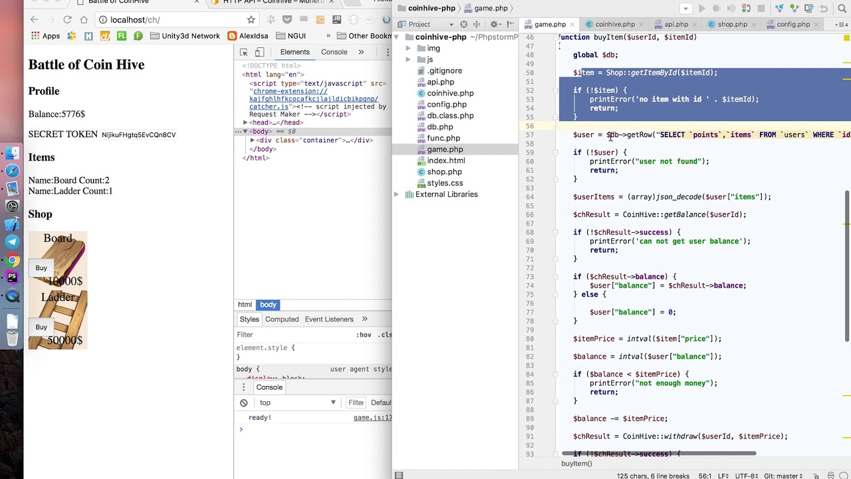
Task: Open Unity3d Network bookmark folder
Action: coord(185,36)
